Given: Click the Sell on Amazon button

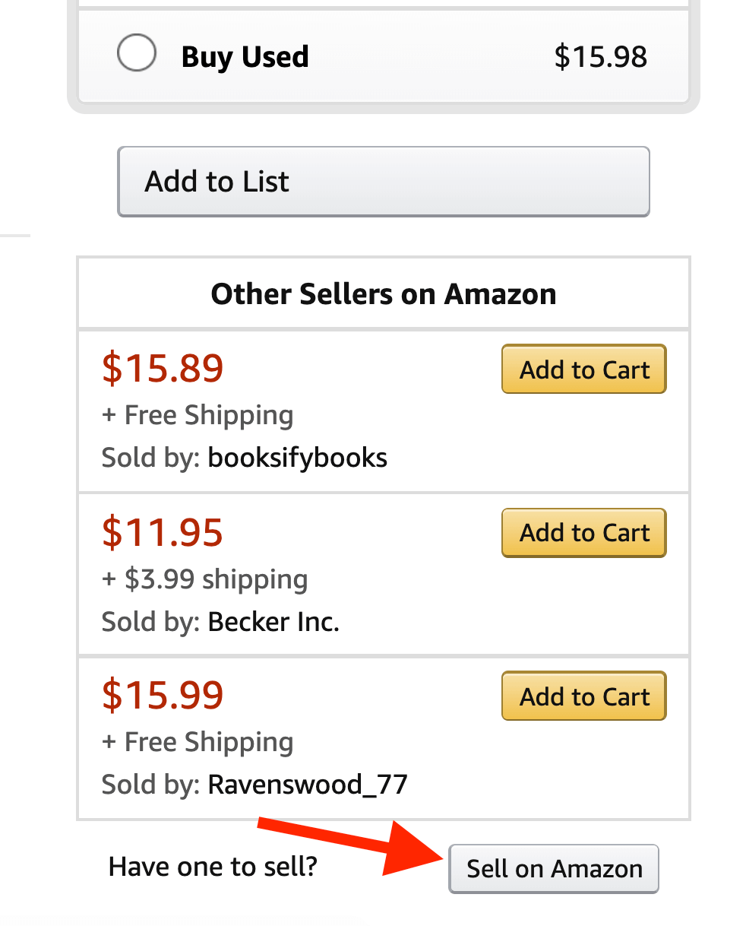Looking at the screenshot, I should (553, 868).
